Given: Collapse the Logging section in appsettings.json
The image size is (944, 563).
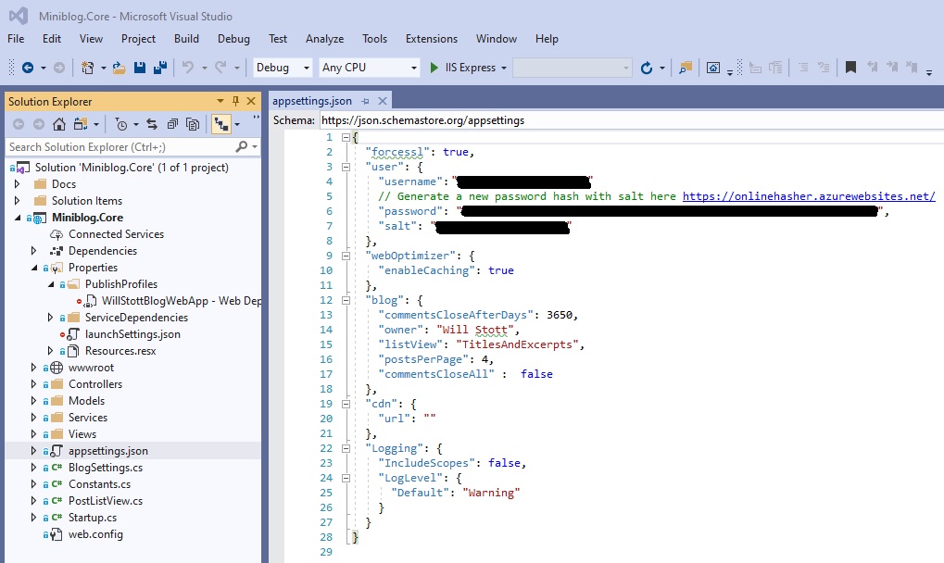Looking at the screenshot, I should point(344,447).
